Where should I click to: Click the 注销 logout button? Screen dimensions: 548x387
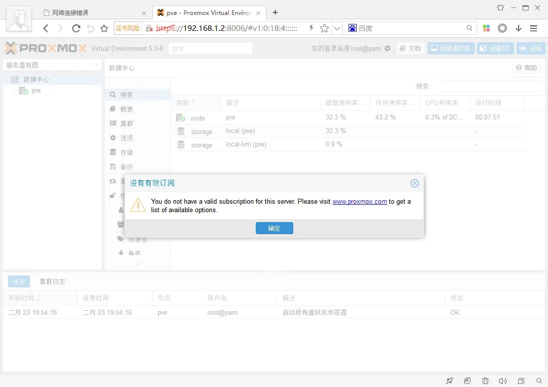531,48
